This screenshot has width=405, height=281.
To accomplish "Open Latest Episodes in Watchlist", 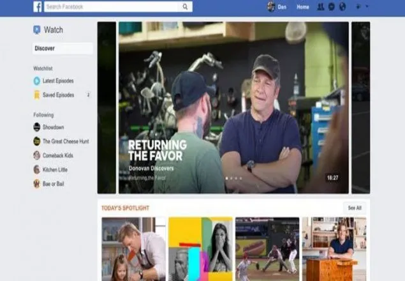I will 58,80.
